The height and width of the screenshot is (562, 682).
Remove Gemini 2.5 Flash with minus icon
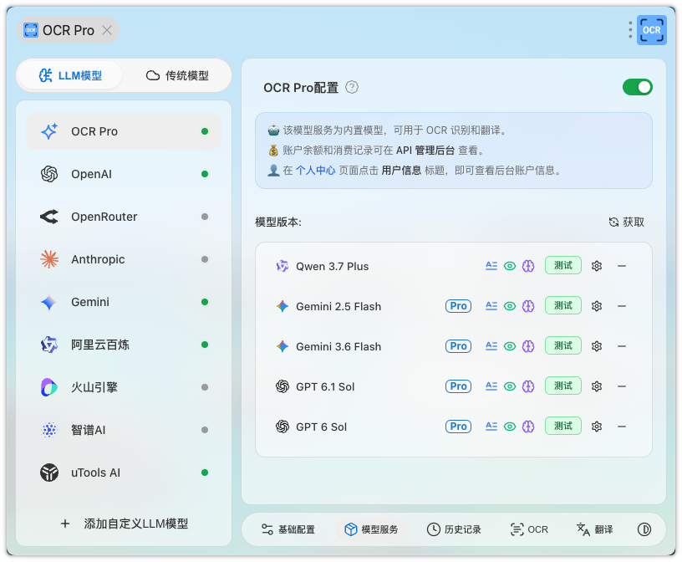(622, 306)
